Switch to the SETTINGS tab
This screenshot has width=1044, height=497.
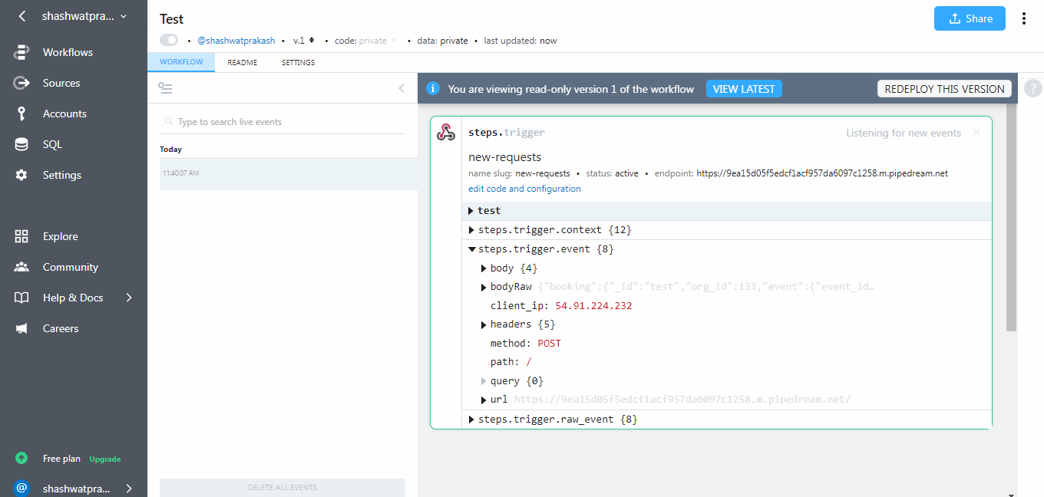(x=298, y=63)
